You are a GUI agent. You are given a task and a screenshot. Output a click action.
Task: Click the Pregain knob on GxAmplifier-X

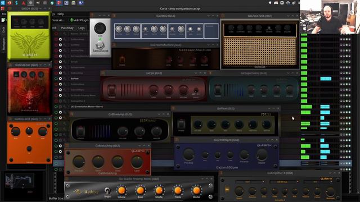239,191
